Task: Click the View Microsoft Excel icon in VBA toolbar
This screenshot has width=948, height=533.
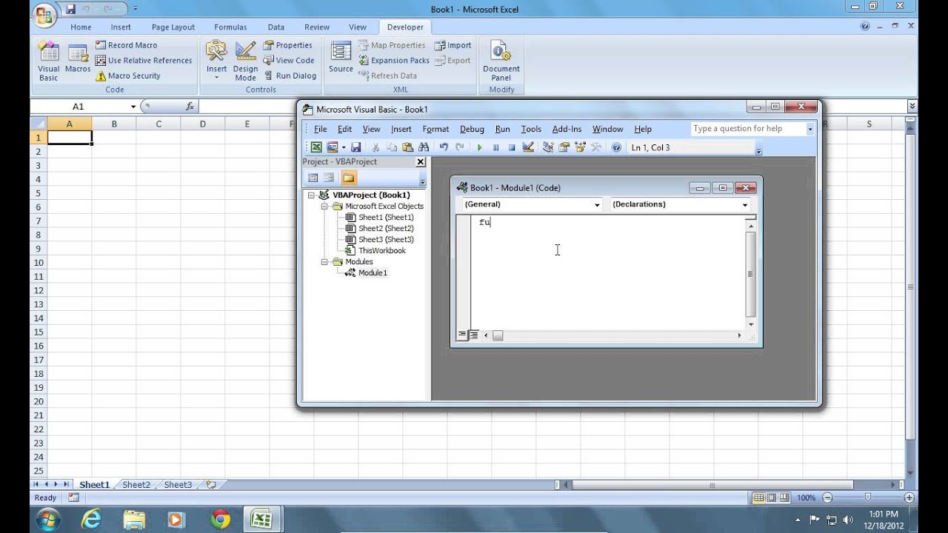Action: point(316,147)
